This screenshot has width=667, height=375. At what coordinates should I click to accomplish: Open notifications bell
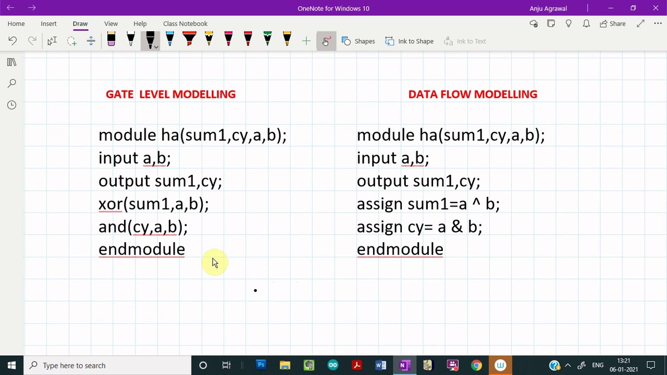coord(586,23)
